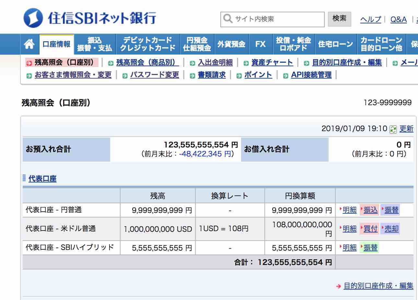Click the 更新 refresh link
Viewport: 418px width, 300px height.
pos(406,129)
